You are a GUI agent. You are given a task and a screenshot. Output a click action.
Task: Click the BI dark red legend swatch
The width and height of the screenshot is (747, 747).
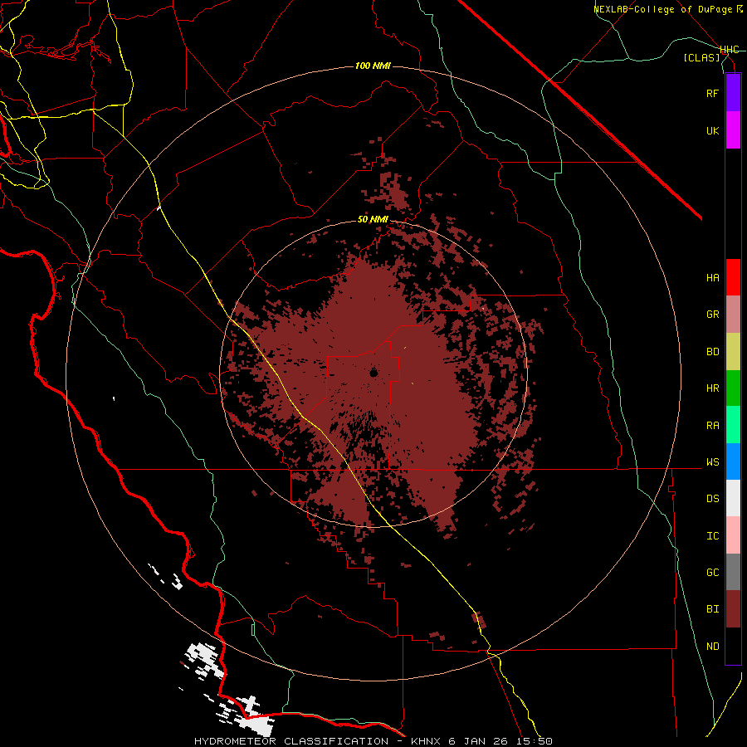click(733, 609)
